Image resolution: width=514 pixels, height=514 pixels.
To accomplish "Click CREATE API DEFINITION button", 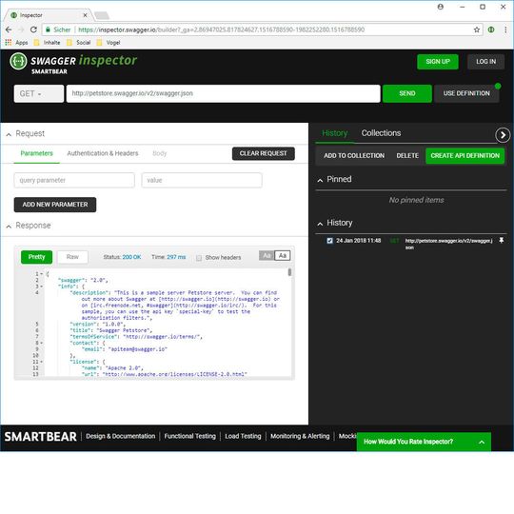I will coord(465,156).
